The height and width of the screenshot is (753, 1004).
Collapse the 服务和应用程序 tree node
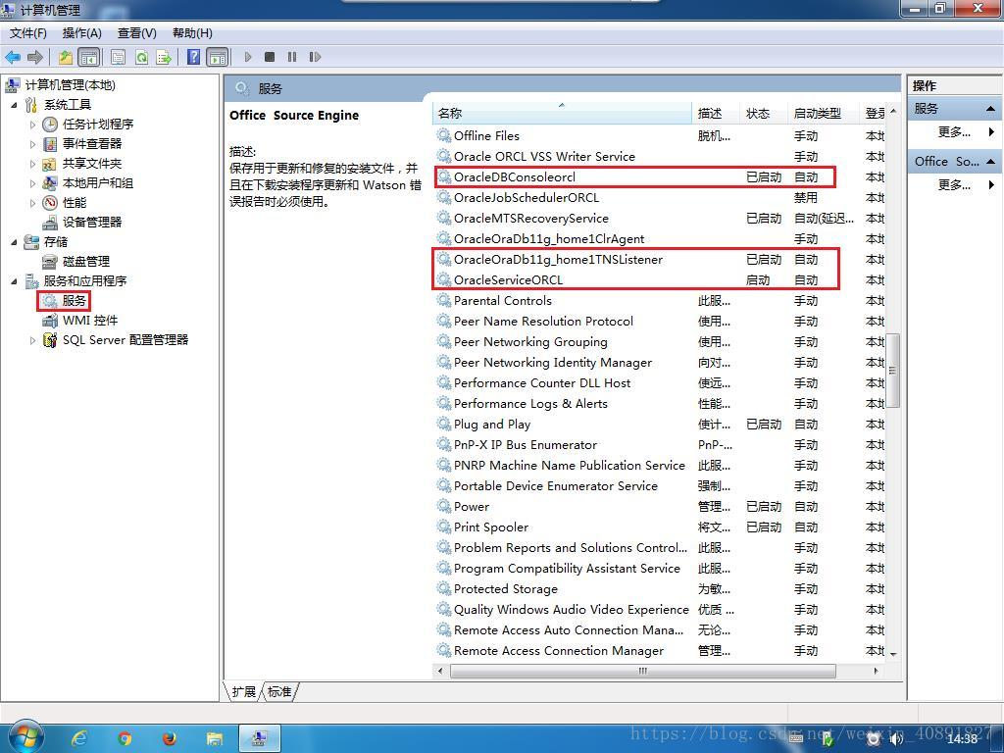click(x=14, y=281)
